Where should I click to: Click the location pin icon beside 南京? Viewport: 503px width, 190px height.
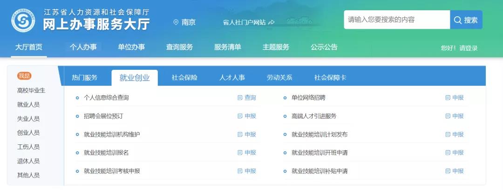point(176,22)
